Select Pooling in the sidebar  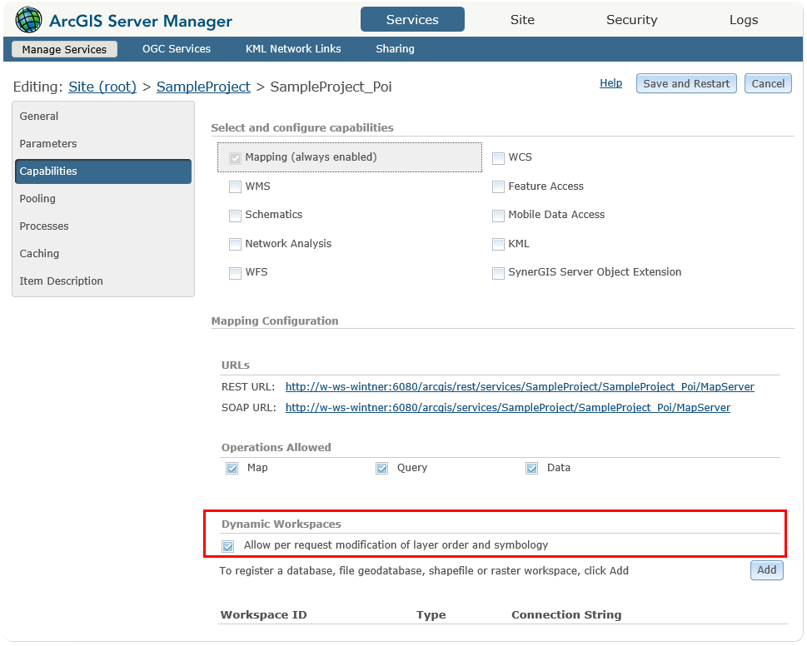[x=37, y=199]
